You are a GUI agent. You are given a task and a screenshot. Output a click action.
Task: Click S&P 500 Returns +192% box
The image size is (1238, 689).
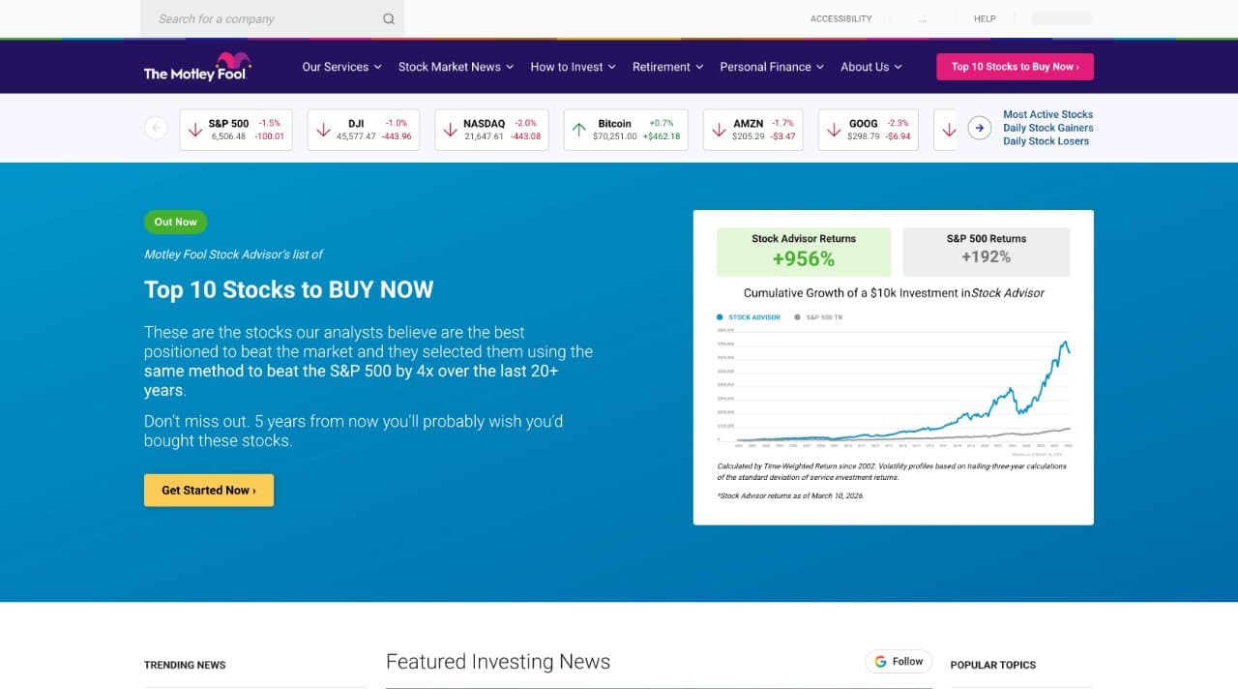987,252
